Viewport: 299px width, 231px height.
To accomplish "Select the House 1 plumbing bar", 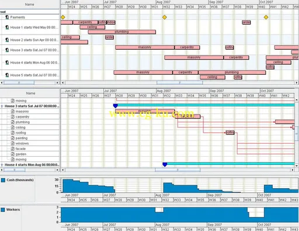I will pos(122,32).
